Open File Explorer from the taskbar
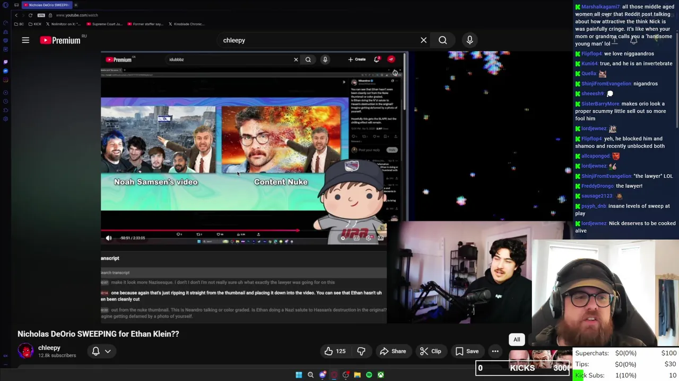 point(357,375)
